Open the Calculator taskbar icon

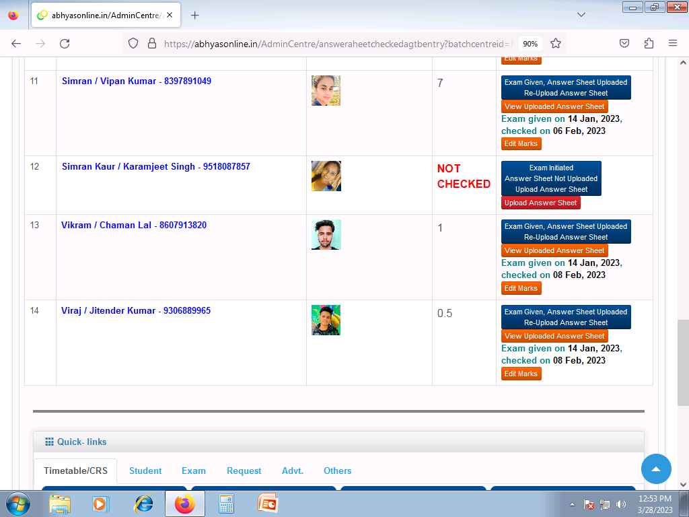coord(226,504)
